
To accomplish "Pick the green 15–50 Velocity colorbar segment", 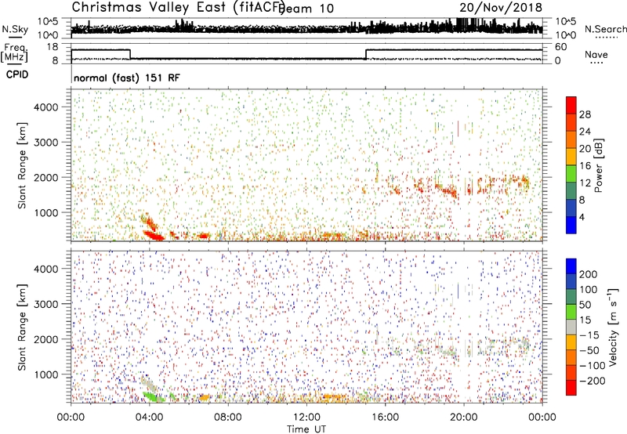I will pos(571,312).
